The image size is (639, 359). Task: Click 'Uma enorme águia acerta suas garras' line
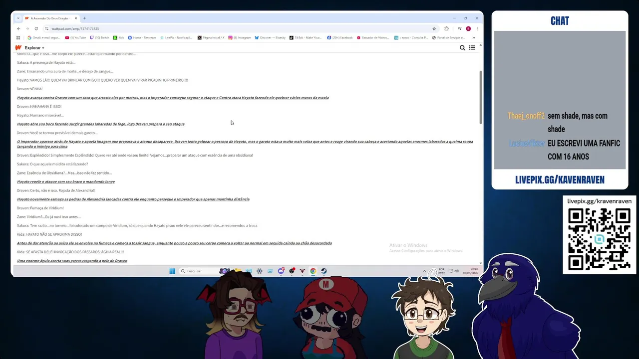pos(72,261)
